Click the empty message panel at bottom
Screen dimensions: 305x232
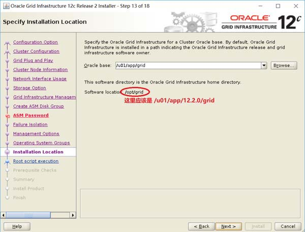[x=190, y=204]
